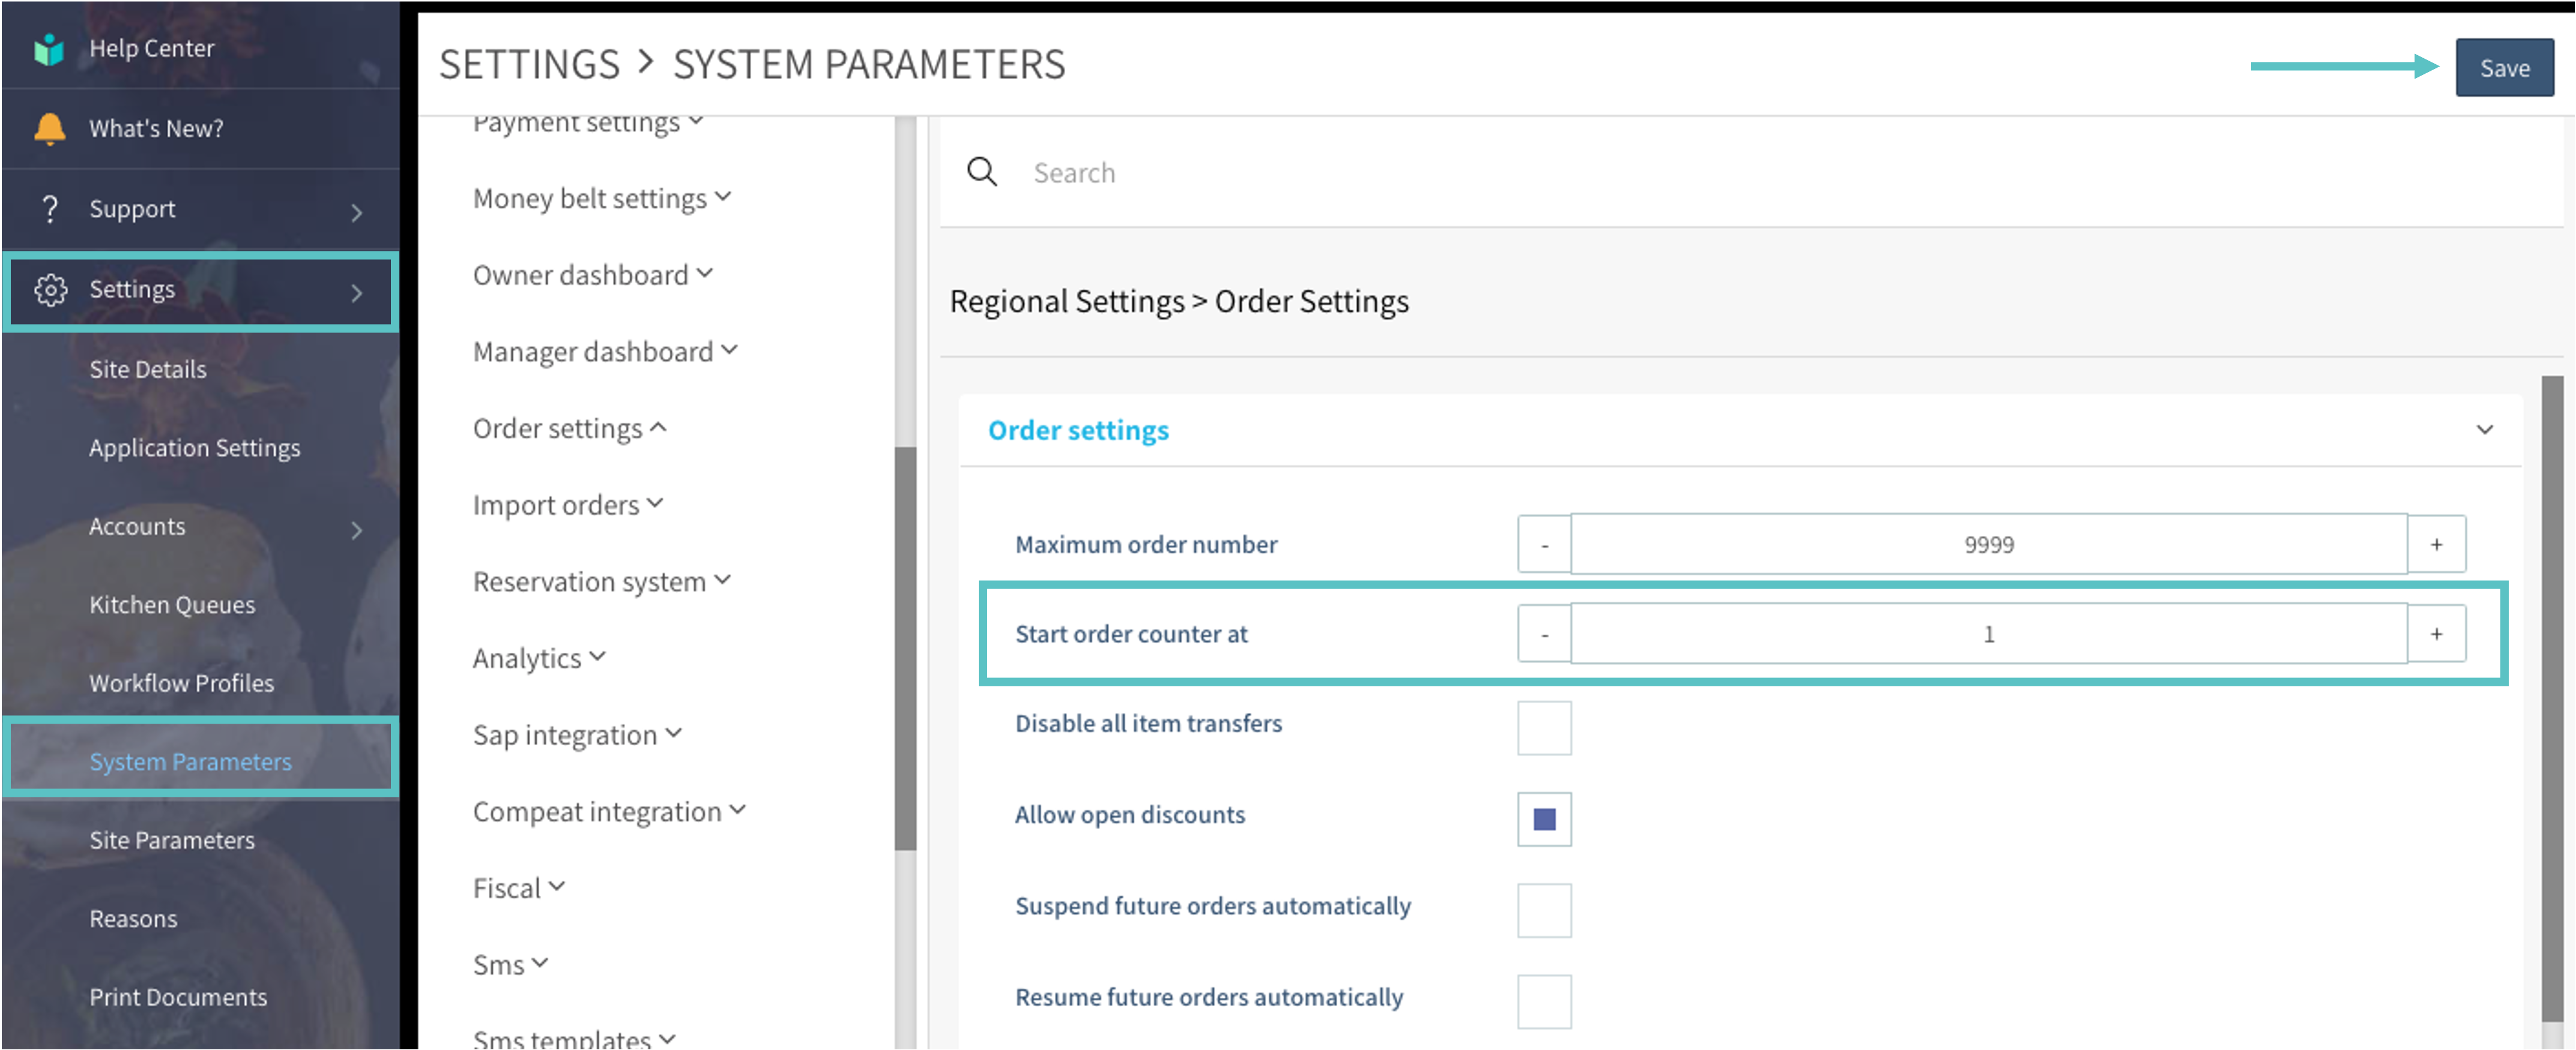Expand the Accounts submenu arrow
This screenshot has height=1050, width=2576.
coord(356,529)
